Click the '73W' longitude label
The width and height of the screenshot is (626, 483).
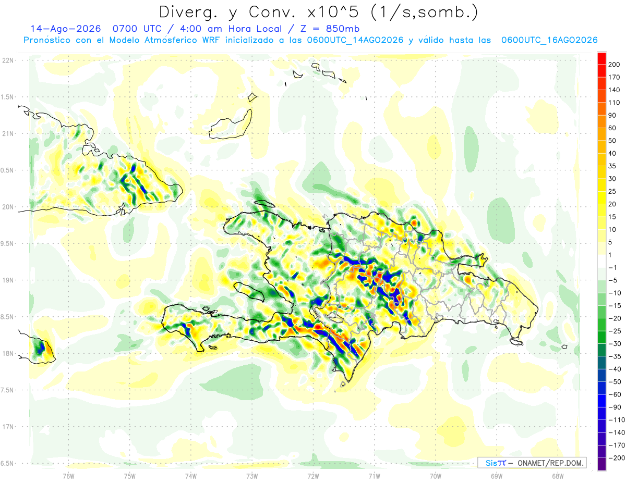[252, 476]
